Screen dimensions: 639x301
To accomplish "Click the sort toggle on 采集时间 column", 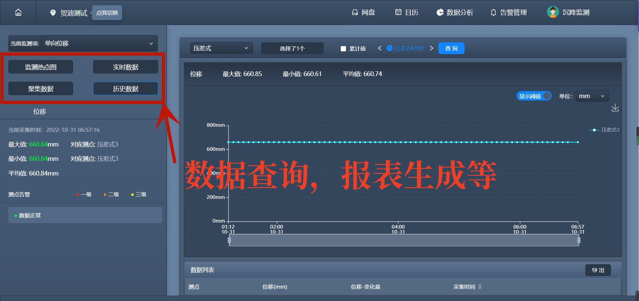I will (481, 287).
